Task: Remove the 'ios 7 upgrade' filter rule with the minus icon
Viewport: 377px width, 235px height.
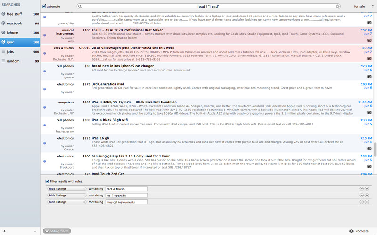Action: pos(361,195)
